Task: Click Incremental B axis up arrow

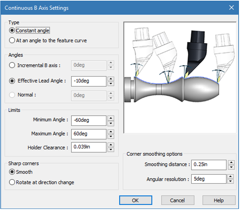Action: coord(111,63)
